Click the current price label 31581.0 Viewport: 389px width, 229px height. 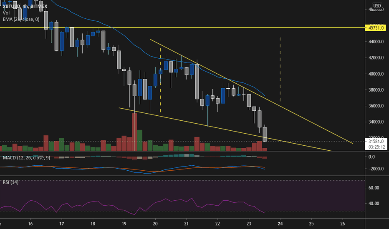point(376,142)
